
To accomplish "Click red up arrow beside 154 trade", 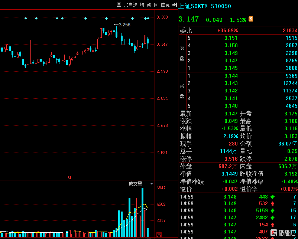I will pos(272,225).
